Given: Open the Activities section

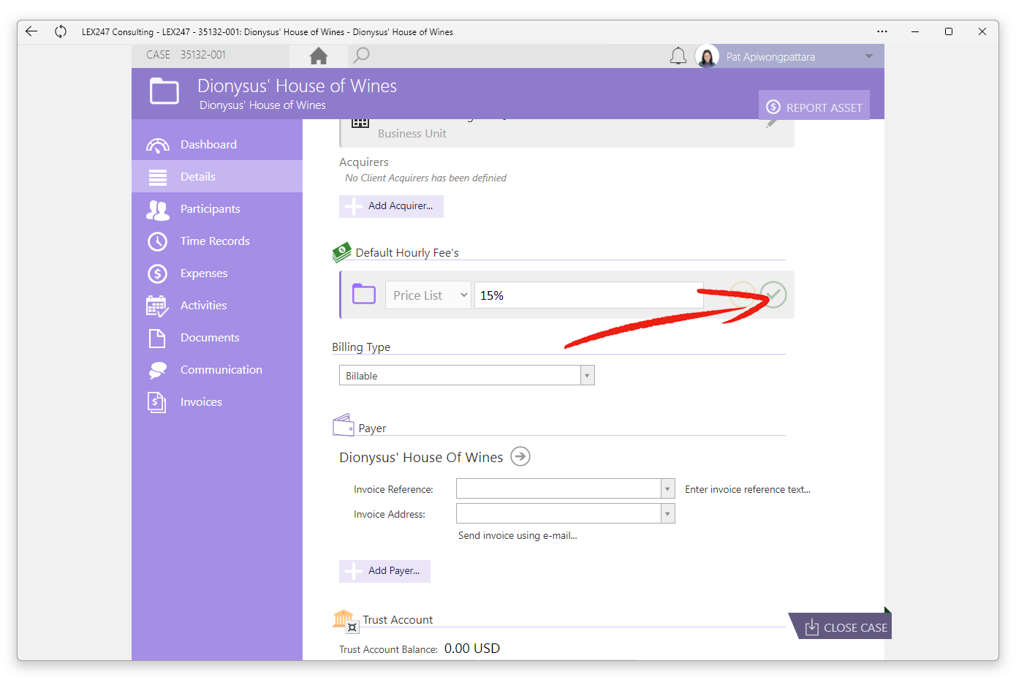Looking at the screenshot, I should [217, 305].
